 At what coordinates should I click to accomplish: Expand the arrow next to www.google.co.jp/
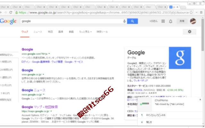(43, 75)
